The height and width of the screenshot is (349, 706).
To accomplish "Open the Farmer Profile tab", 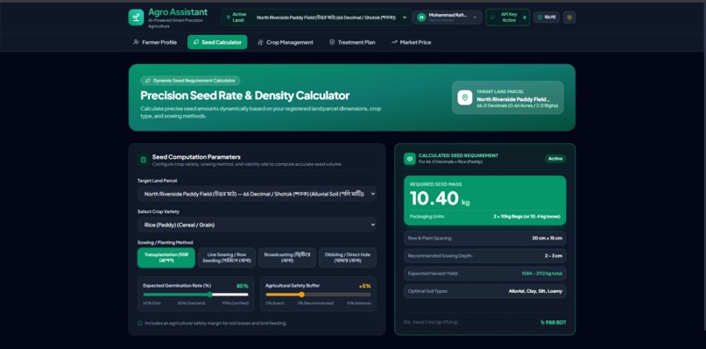I will (155, 42).
